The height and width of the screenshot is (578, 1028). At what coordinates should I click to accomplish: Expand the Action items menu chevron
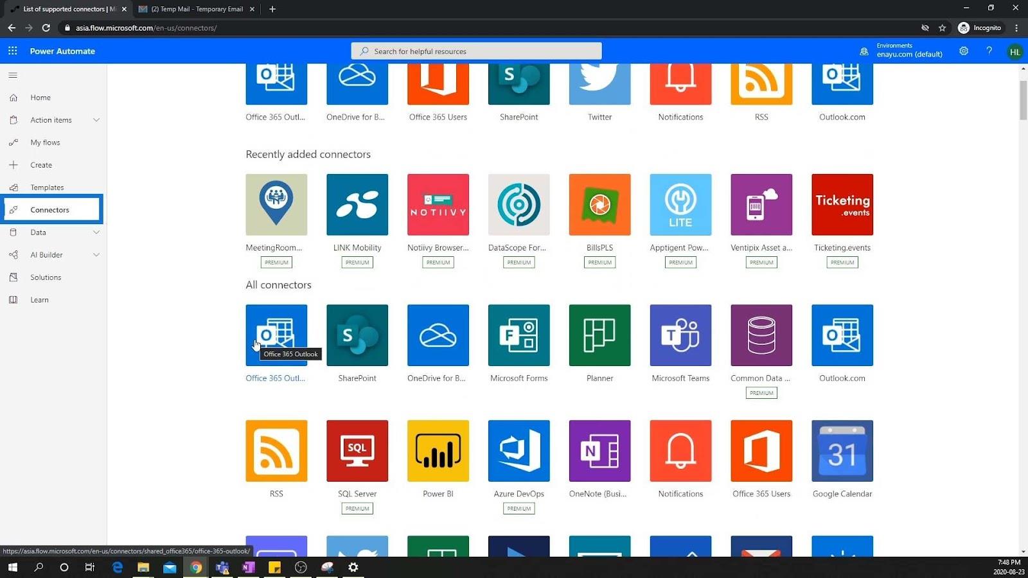pos(96,120)
